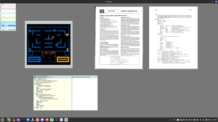The width and height of the screenshot is (218, 122).
Task: Launch Google Chrome from the taskbar
Action: (9, 120)
